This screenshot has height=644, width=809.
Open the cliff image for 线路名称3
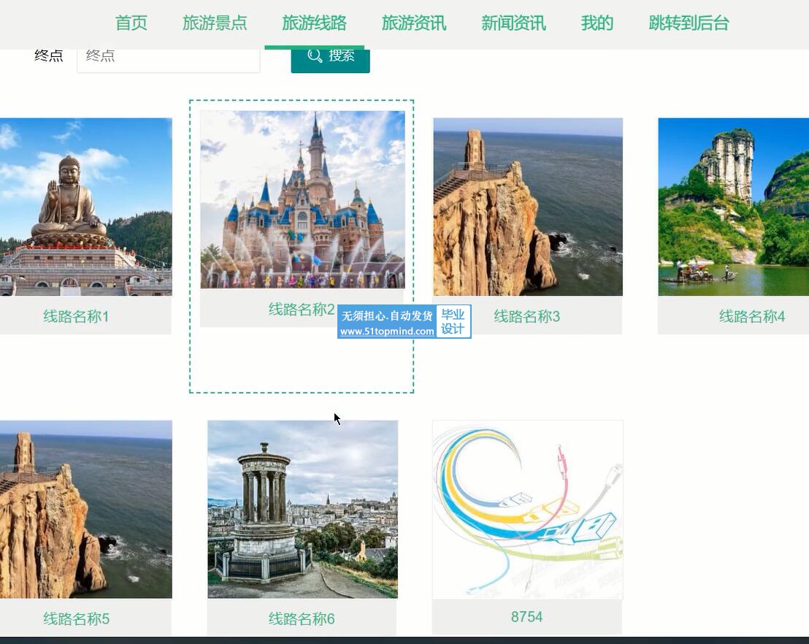tap(528, 207)
